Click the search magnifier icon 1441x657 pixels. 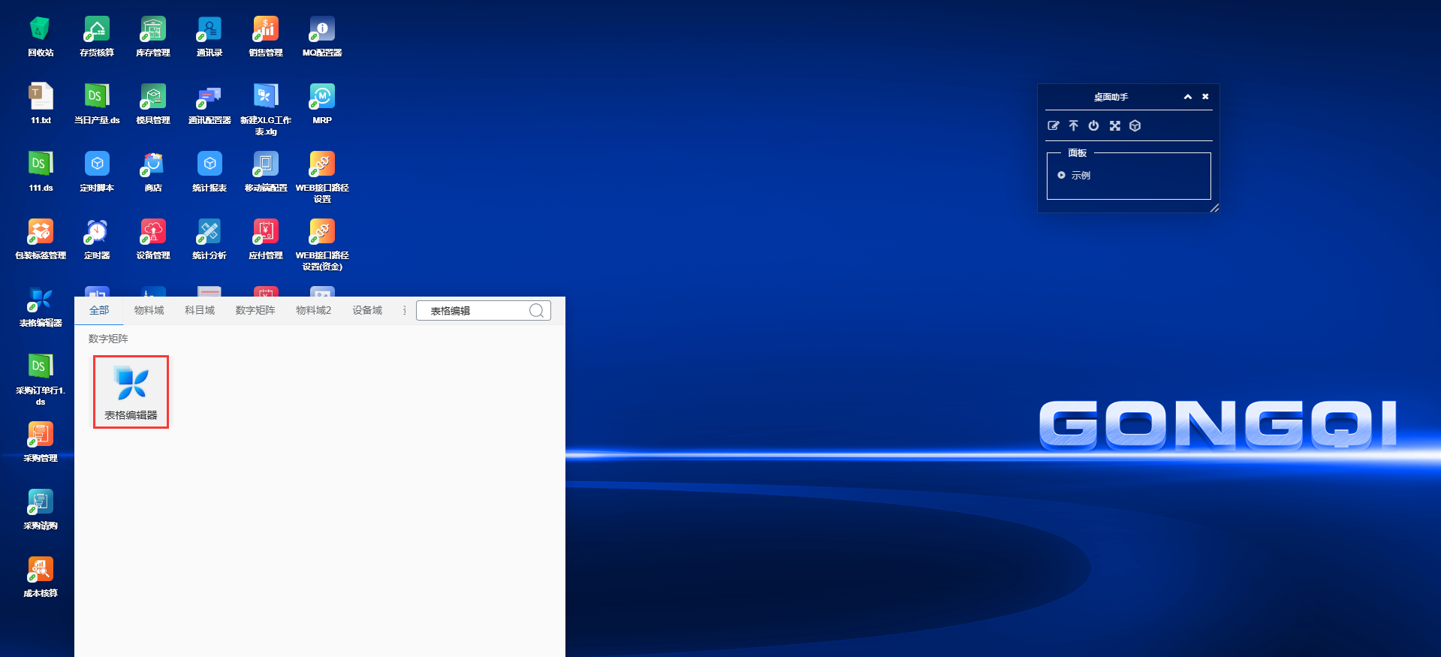[x=536, y=311]
